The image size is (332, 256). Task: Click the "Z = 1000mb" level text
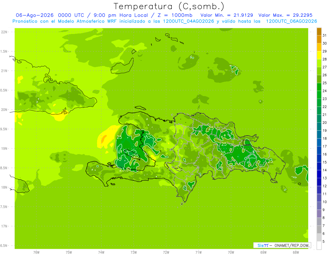[x=175, y=15]
